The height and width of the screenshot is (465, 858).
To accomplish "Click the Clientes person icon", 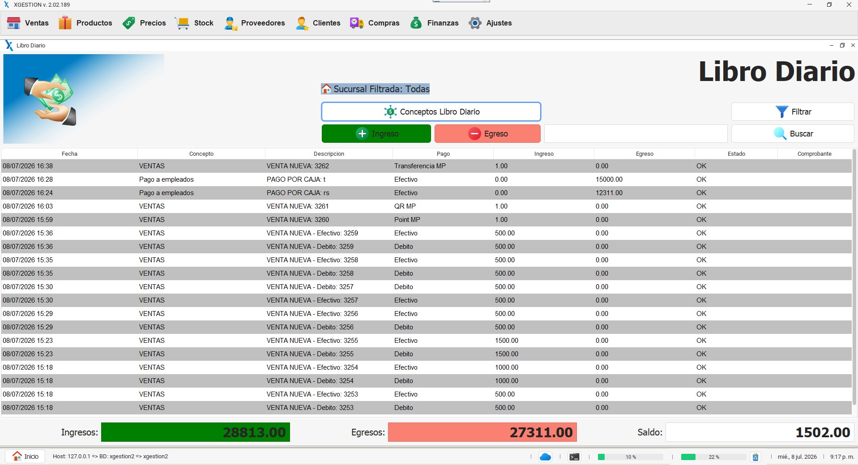I will coord(302,23).
